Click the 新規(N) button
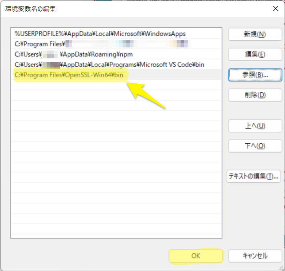The height and width of the screenshot is (271, 285). (255, 34)
